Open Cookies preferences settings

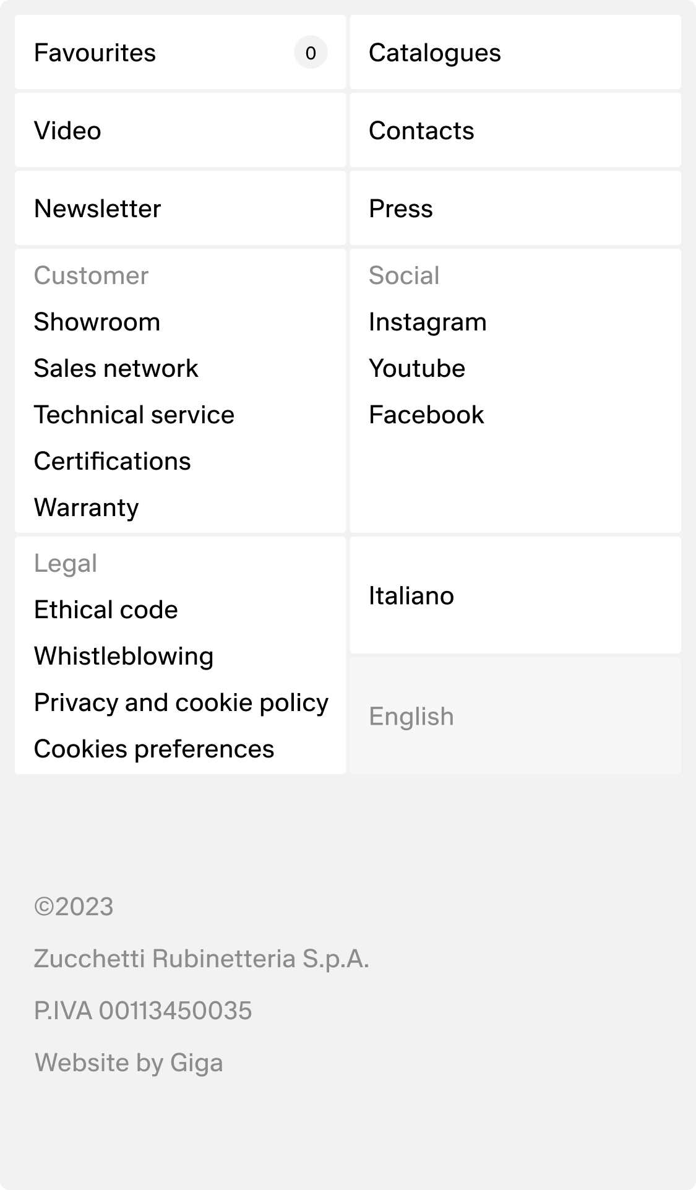(x=154, y=749)
